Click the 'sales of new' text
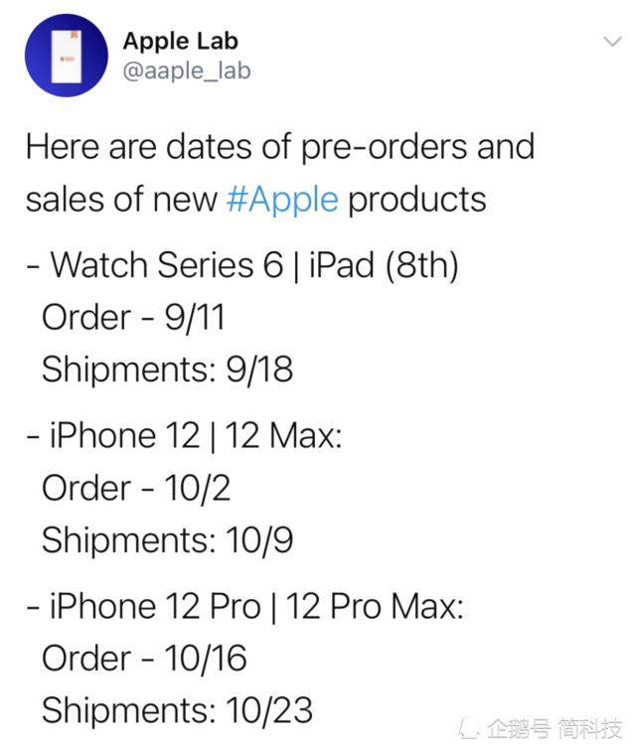637x751 pixels. click(122, 200)
